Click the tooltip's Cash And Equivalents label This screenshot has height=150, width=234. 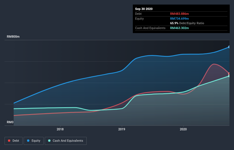point(150,28)
